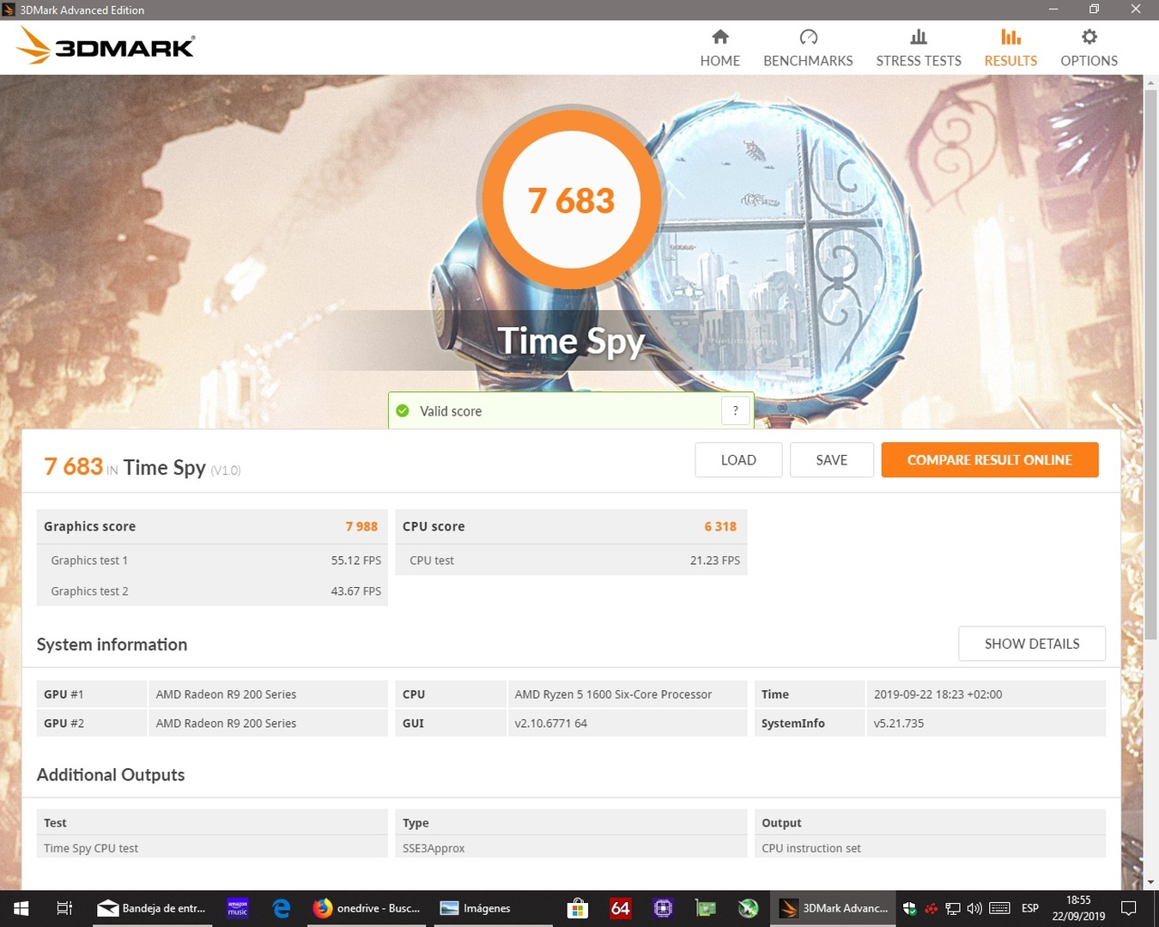Click the Time value 2019-09-22 18:23
This screenshot has width=1159, height=927.
pyautogui.click(x=938, y=694)
